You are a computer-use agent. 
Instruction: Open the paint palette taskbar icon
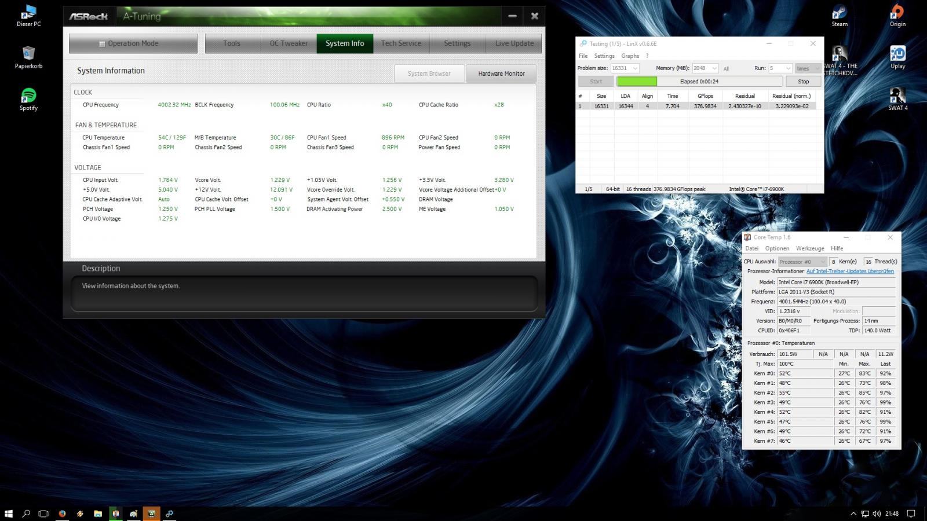(134, 513)
